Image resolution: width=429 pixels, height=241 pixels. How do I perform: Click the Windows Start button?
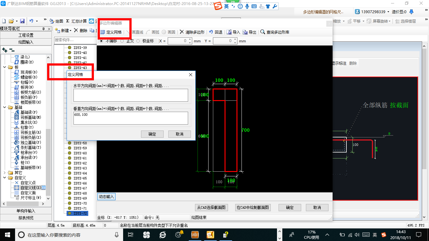[x=7, y=234]
